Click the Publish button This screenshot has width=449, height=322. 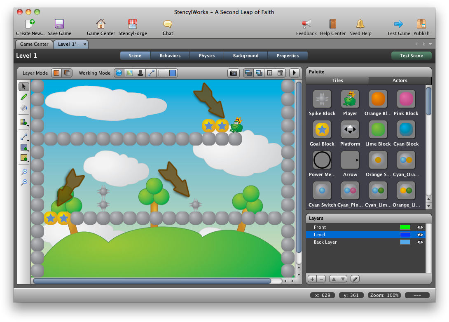(x=421, y=26)
